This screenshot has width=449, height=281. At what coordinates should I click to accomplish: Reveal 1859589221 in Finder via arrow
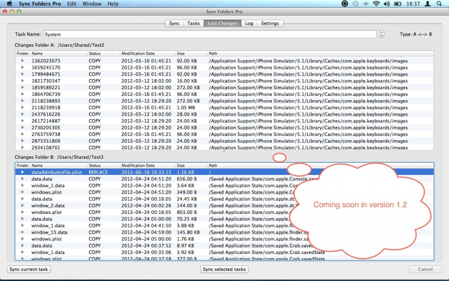[22, 87]
